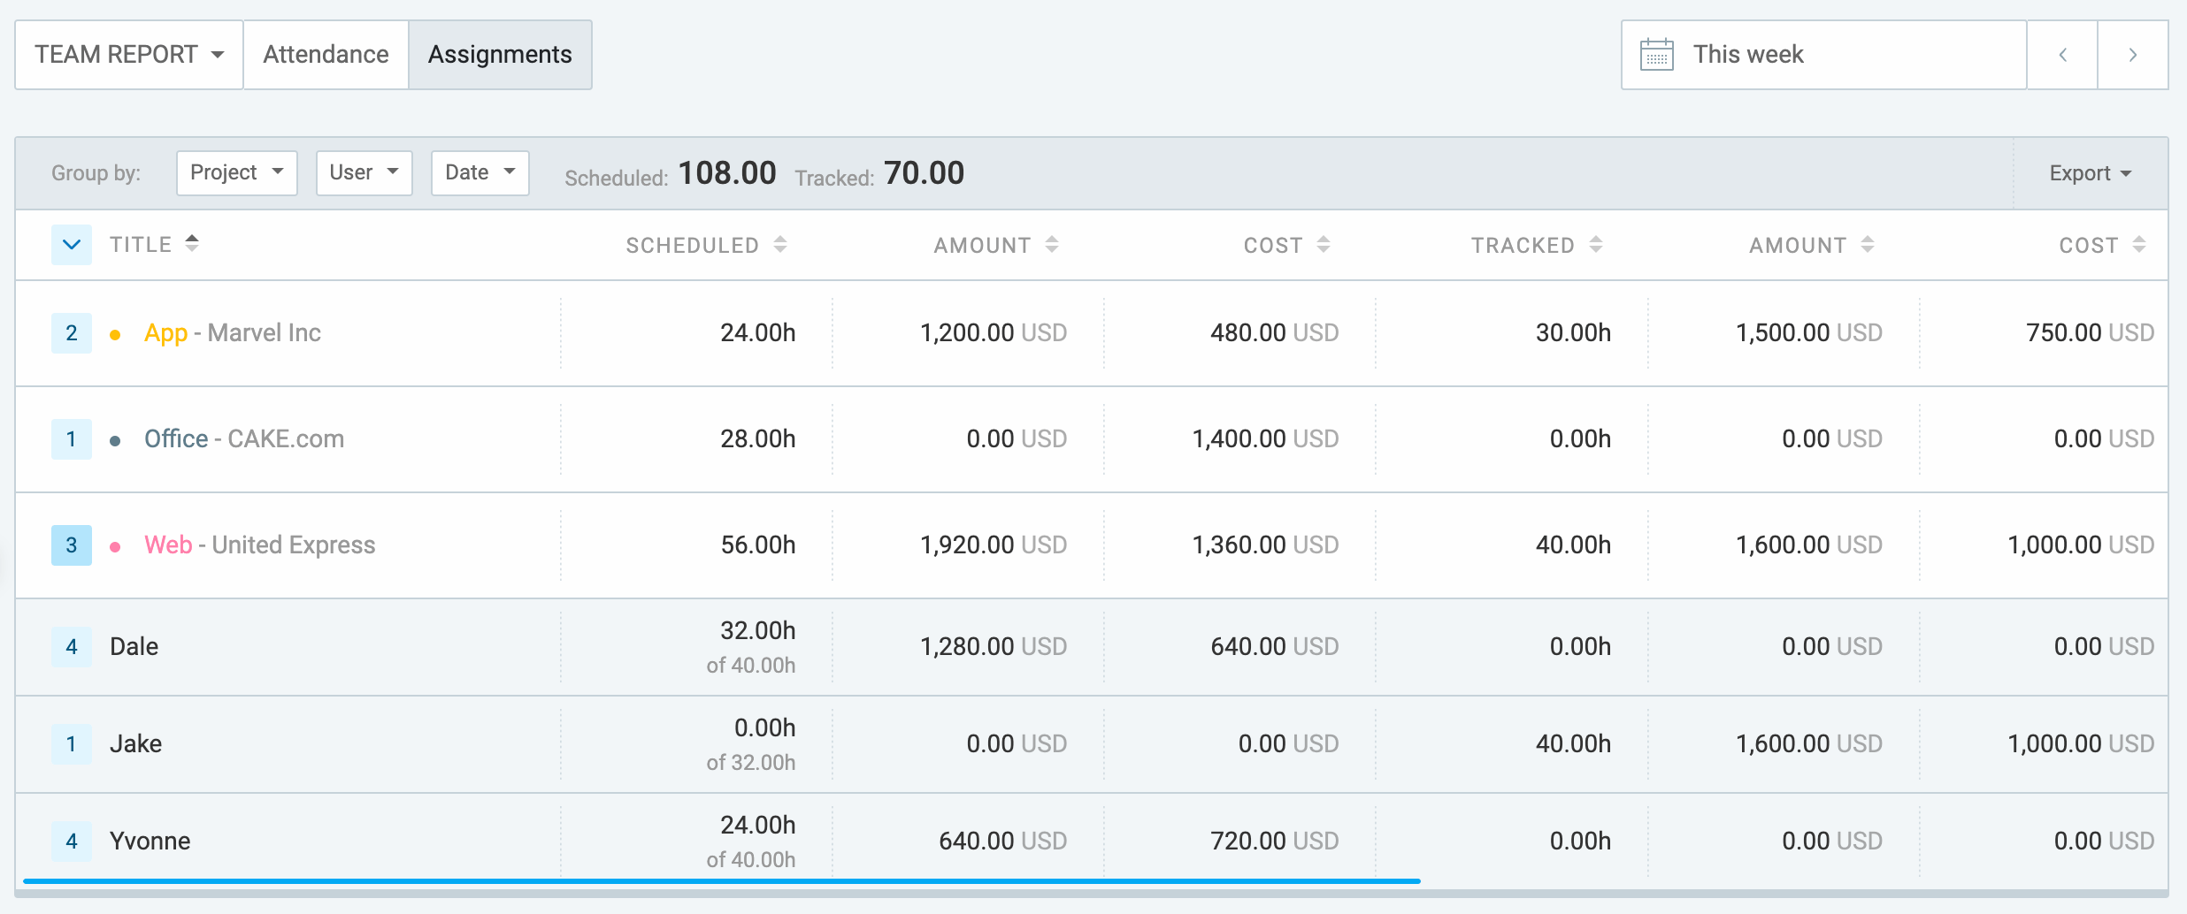
Task: Click the 30.00h tracked for App
Action: click(1574, 333)
